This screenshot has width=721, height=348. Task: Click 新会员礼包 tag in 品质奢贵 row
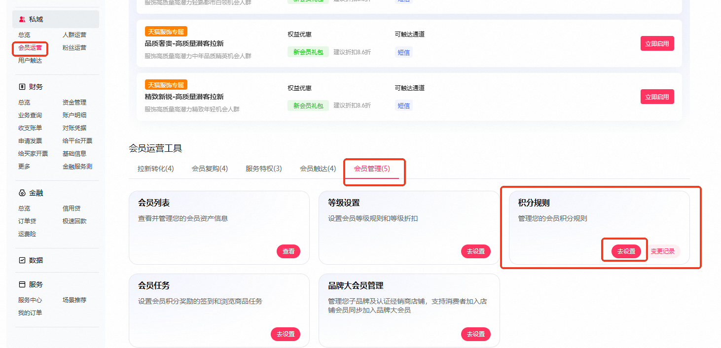pos(308,52)
